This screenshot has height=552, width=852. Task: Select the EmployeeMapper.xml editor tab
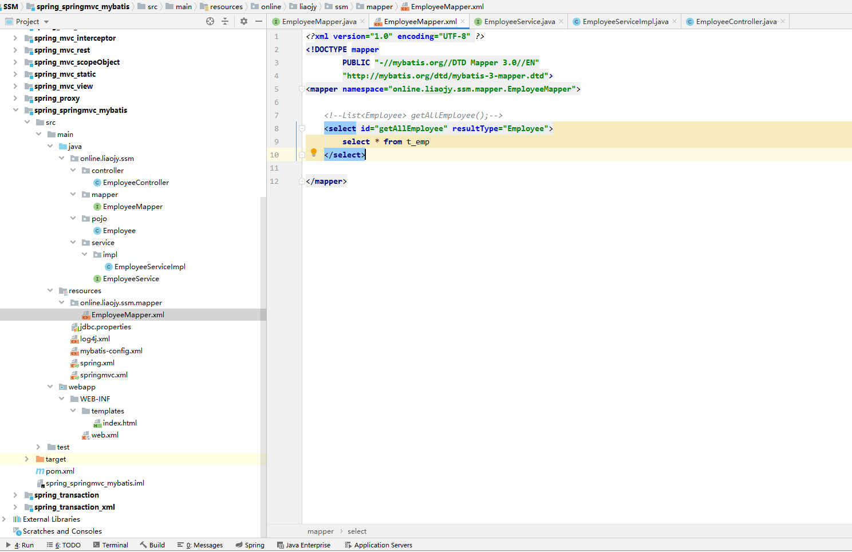point(420,21)
